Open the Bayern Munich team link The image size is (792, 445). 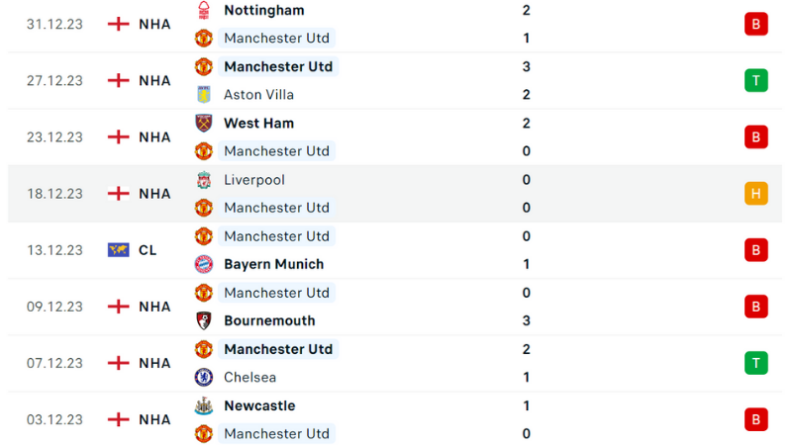(x=274, y=264)
